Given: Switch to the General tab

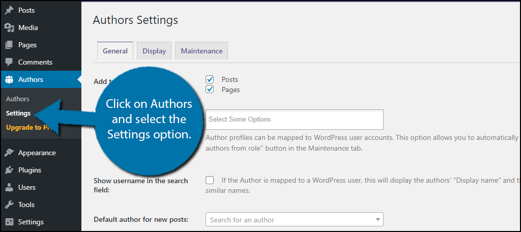Looking at the screenshot, I should [115, 51].
